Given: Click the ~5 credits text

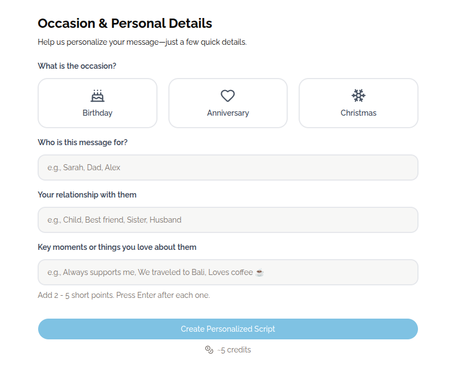Looking at the screenshot, I should pyautogui.click(x=234, y=350).
